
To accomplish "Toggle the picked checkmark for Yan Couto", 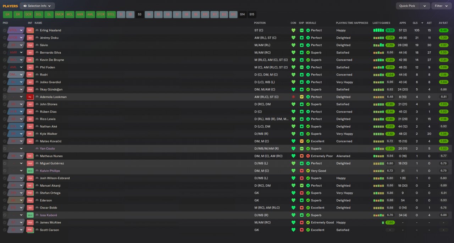I will pyautogui.click(x=5, y=149).
